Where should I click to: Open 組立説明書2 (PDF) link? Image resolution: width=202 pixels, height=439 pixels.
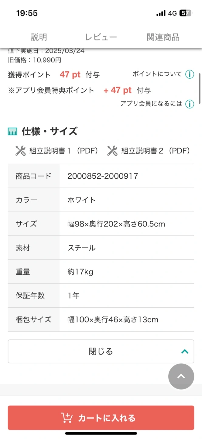tap(156, 151)
